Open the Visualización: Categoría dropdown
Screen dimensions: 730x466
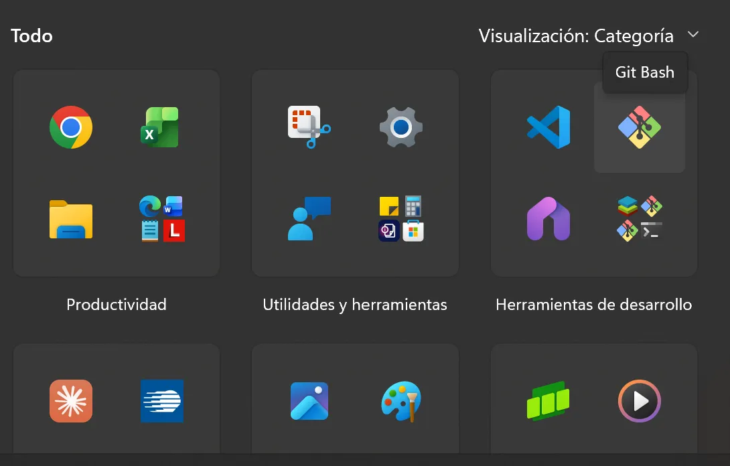(589, 36)
